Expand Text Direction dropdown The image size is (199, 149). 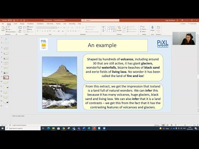[x=91, y=27]
